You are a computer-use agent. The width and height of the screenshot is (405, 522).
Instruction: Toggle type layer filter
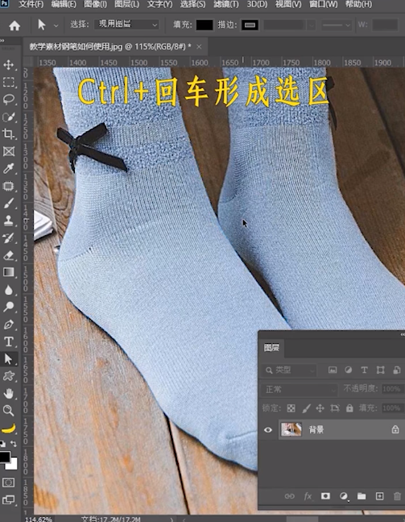[365, 370]
